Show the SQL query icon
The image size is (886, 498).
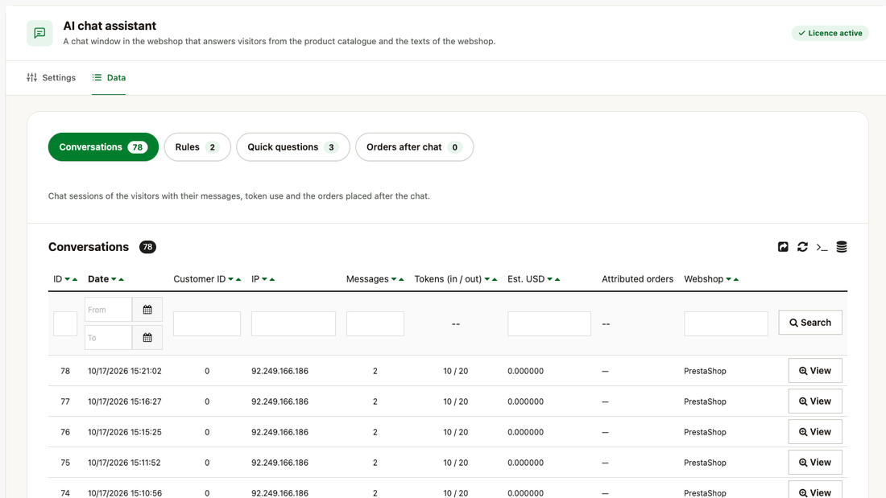point(822,247)
